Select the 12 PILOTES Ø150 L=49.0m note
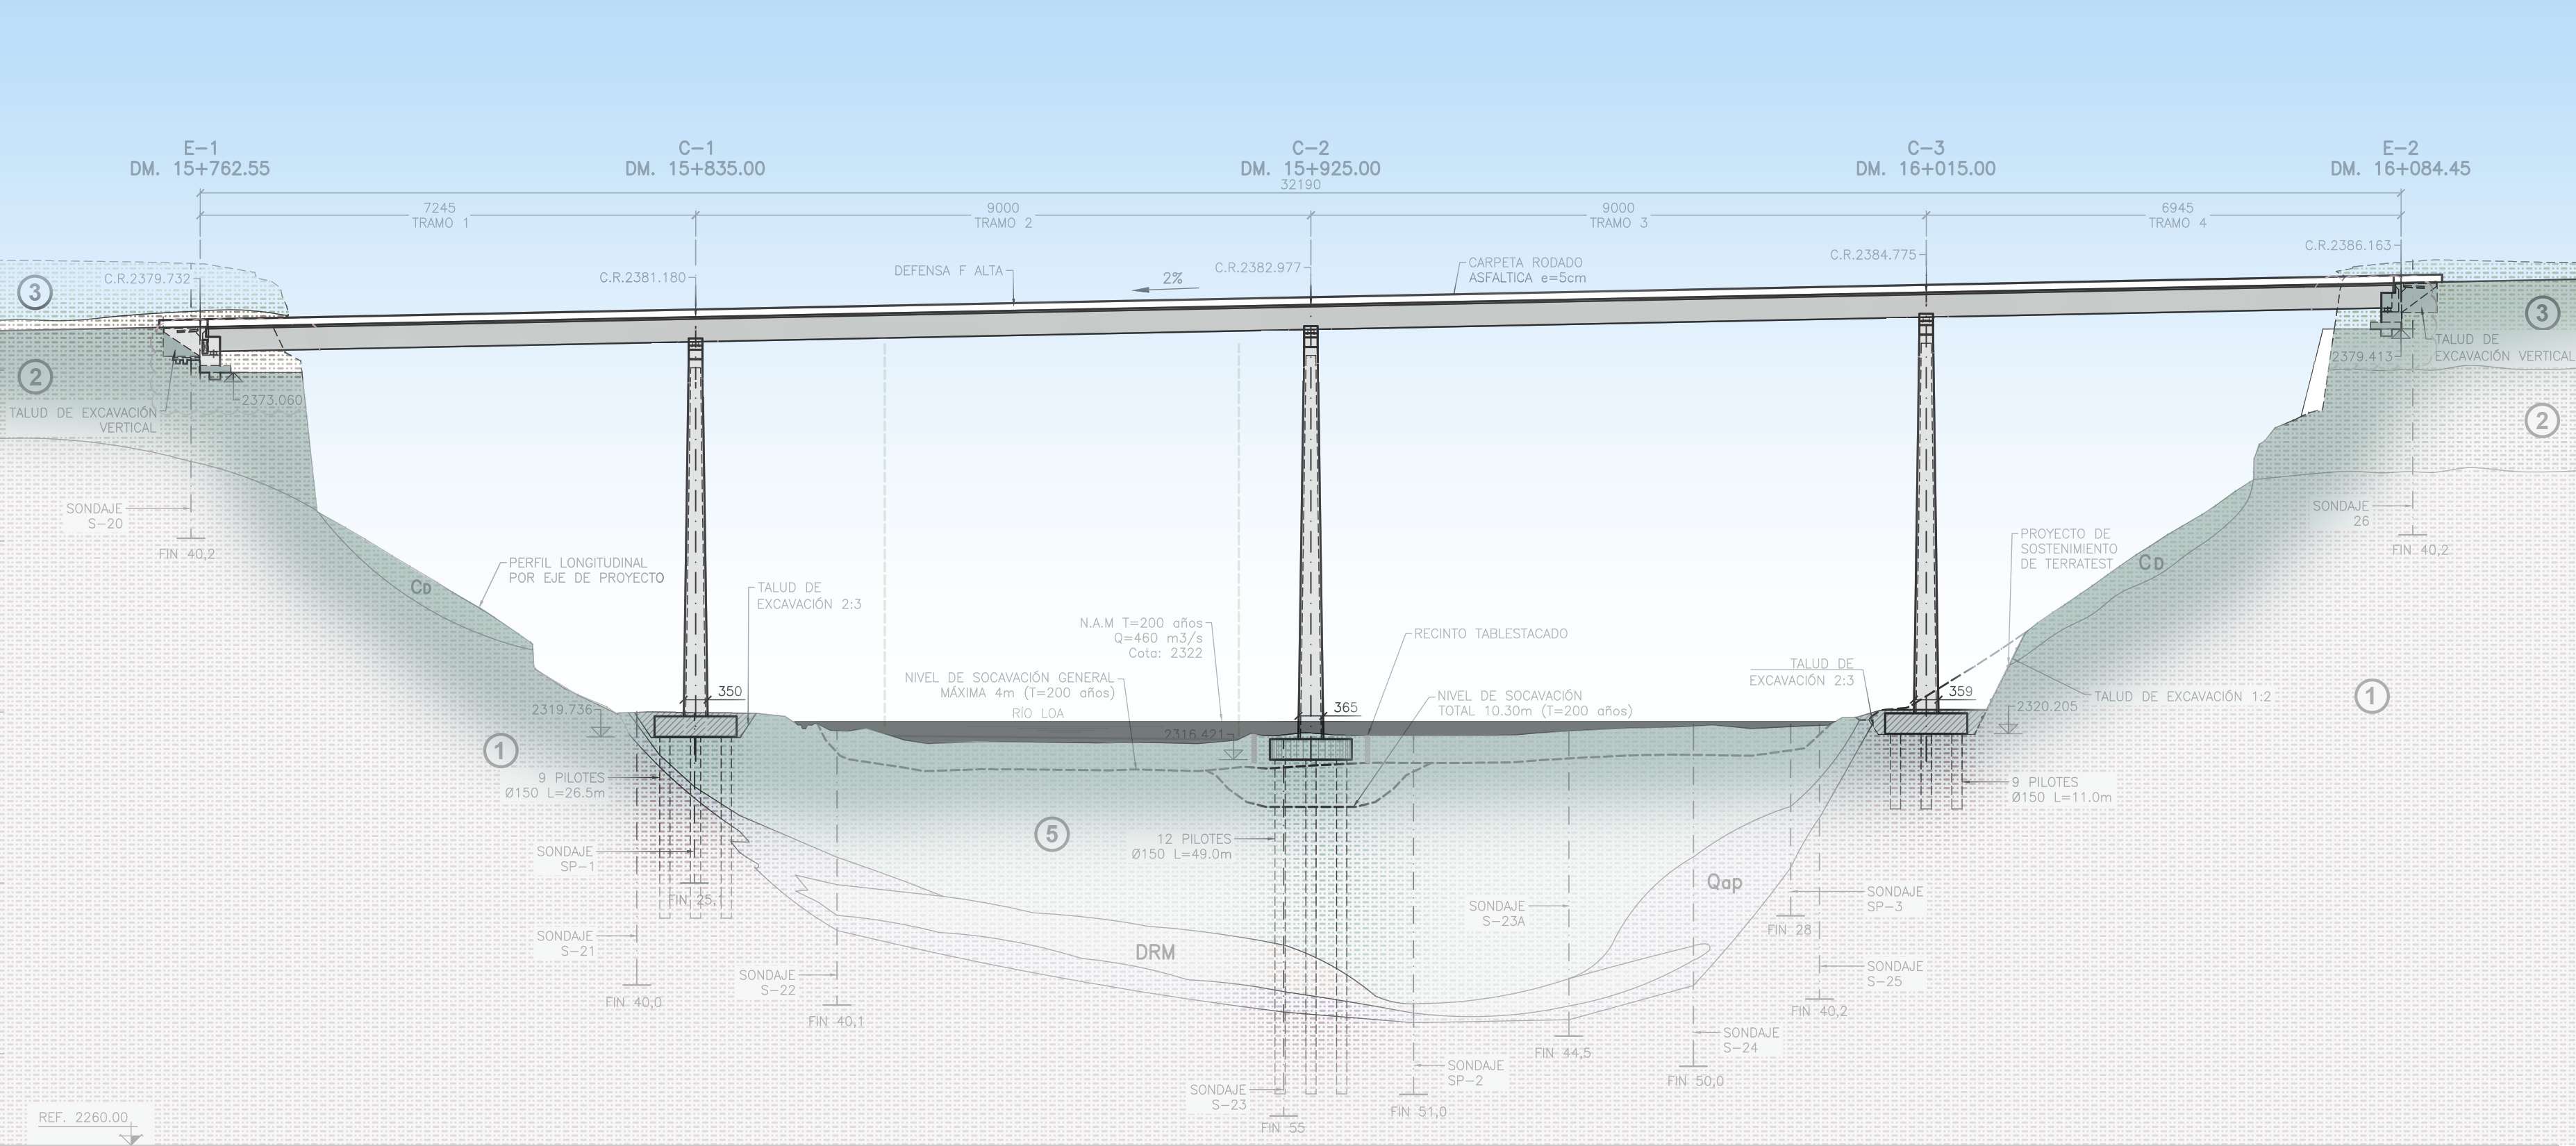Screen dimensions: 2576x1146 [x=1182, y=846]
